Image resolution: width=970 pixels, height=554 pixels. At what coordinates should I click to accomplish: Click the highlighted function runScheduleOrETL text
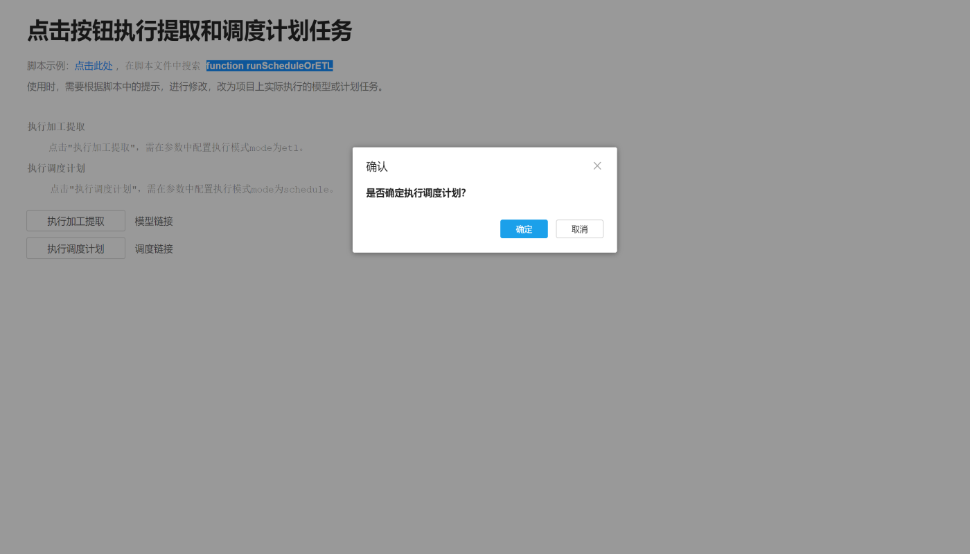pyautogui.click(x=270, y=66)
